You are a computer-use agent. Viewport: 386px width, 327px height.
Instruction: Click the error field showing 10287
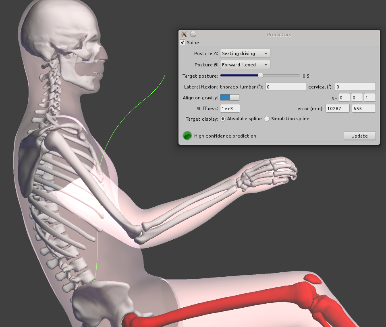(x=338, y=108)
